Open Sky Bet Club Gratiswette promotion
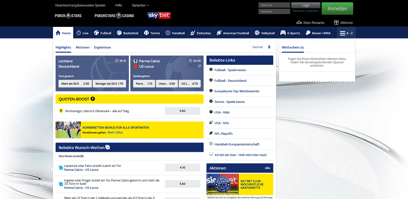 tap(240, 184)
